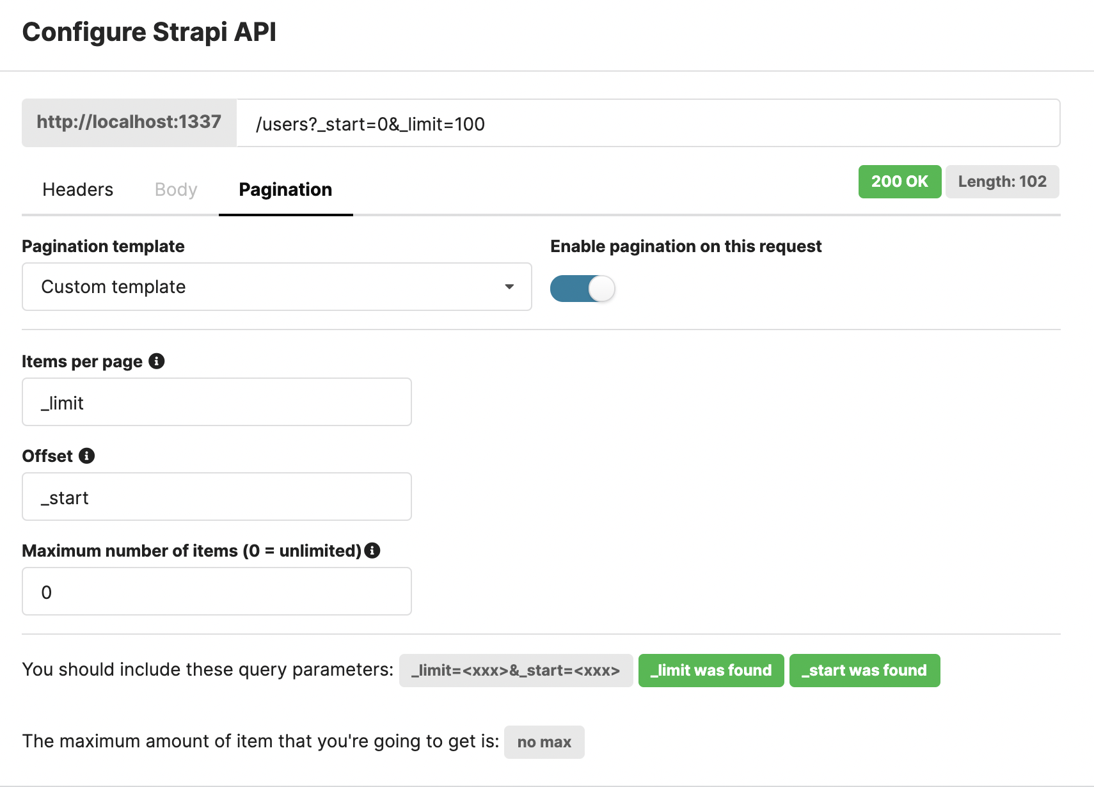
Task: Click the maximum items field showing 0
Action: pyautogui.click(x=216, y=591)
